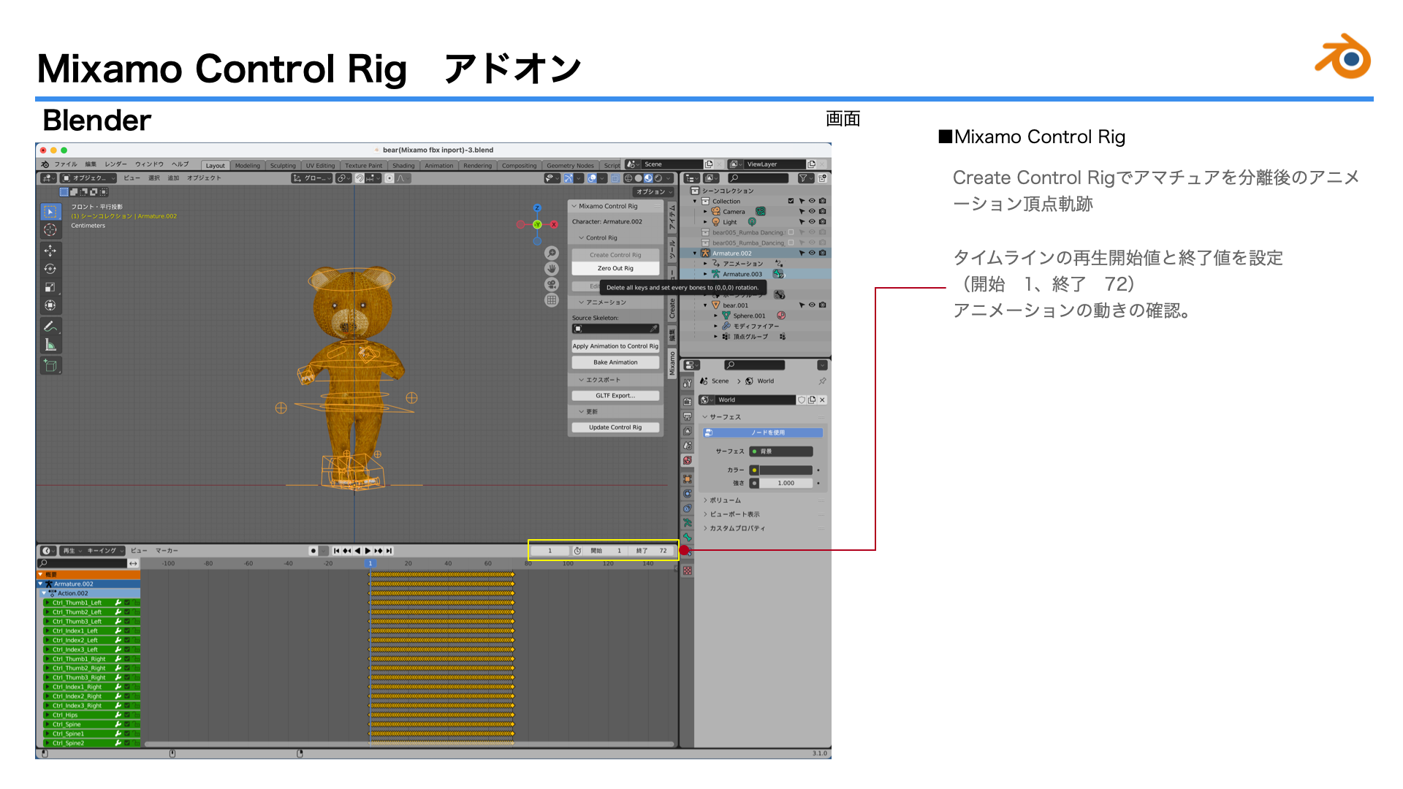
Task: Hide Camera with its eye icon
Action: (x=812, y=211)
